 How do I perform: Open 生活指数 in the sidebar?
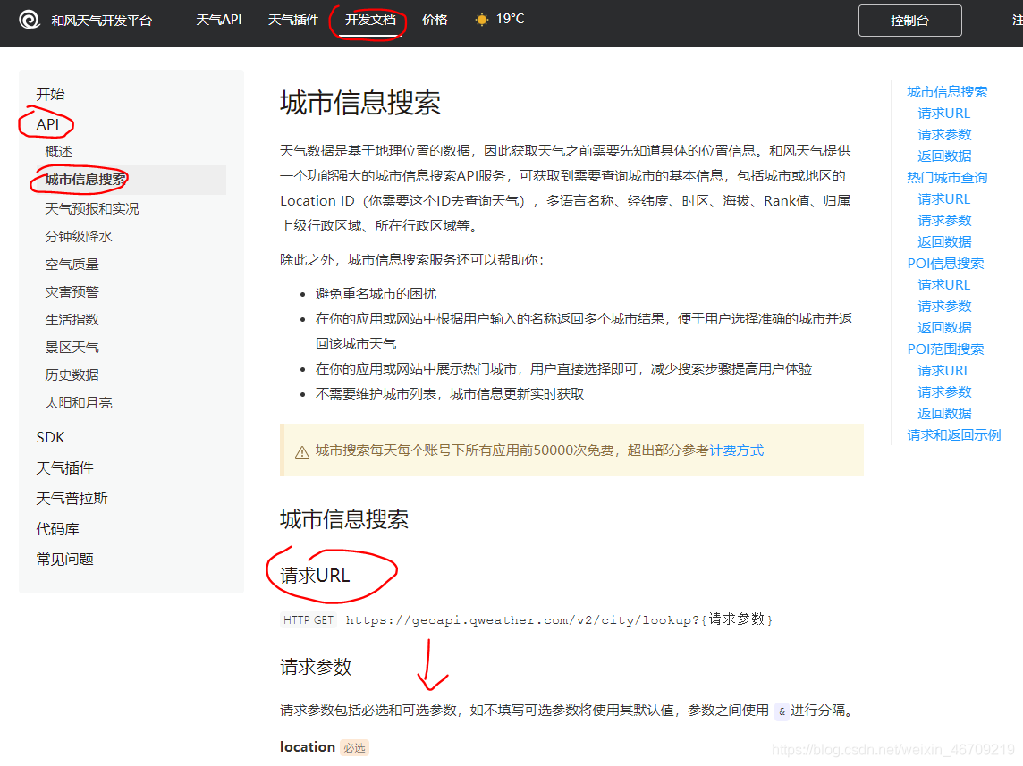tap(72, 319)
